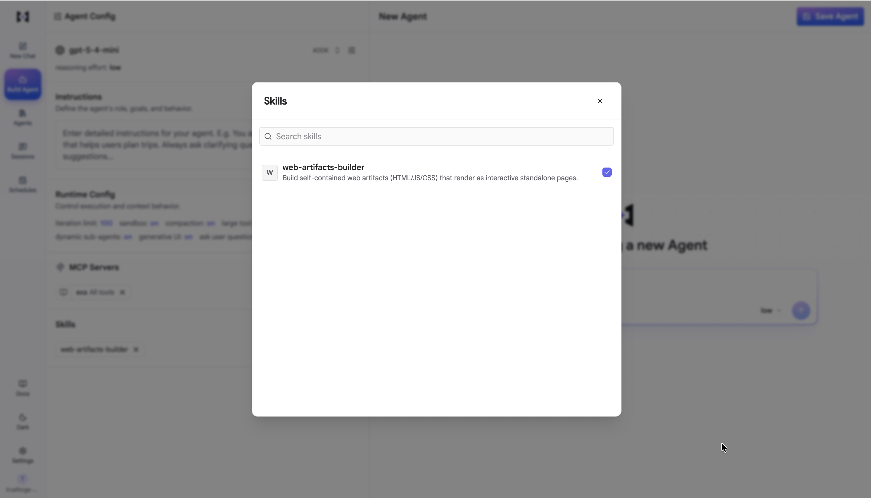Screen dimensions: 871x498
Task: Click the context size stepper beside 400K
Action: tap(337, 50)
